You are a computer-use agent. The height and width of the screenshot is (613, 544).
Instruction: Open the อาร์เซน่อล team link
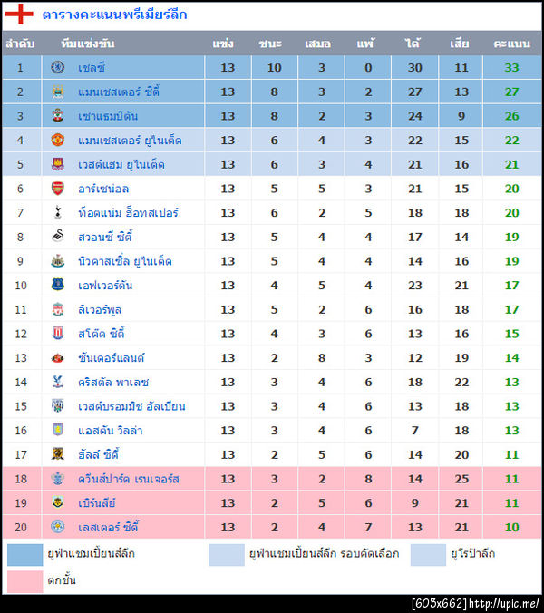point(103,189)
